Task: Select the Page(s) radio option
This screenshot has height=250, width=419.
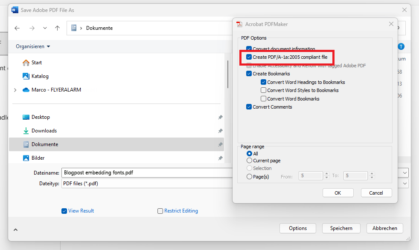Action: (x=249, y=176)
